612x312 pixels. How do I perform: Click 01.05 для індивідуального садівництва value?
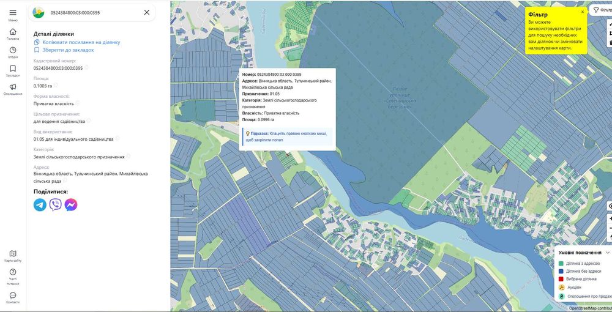(x=73, y=139)
